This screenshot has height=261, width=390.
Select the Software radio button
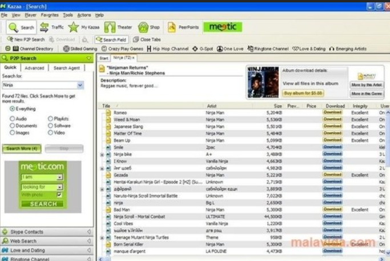[x=50, y=126]
